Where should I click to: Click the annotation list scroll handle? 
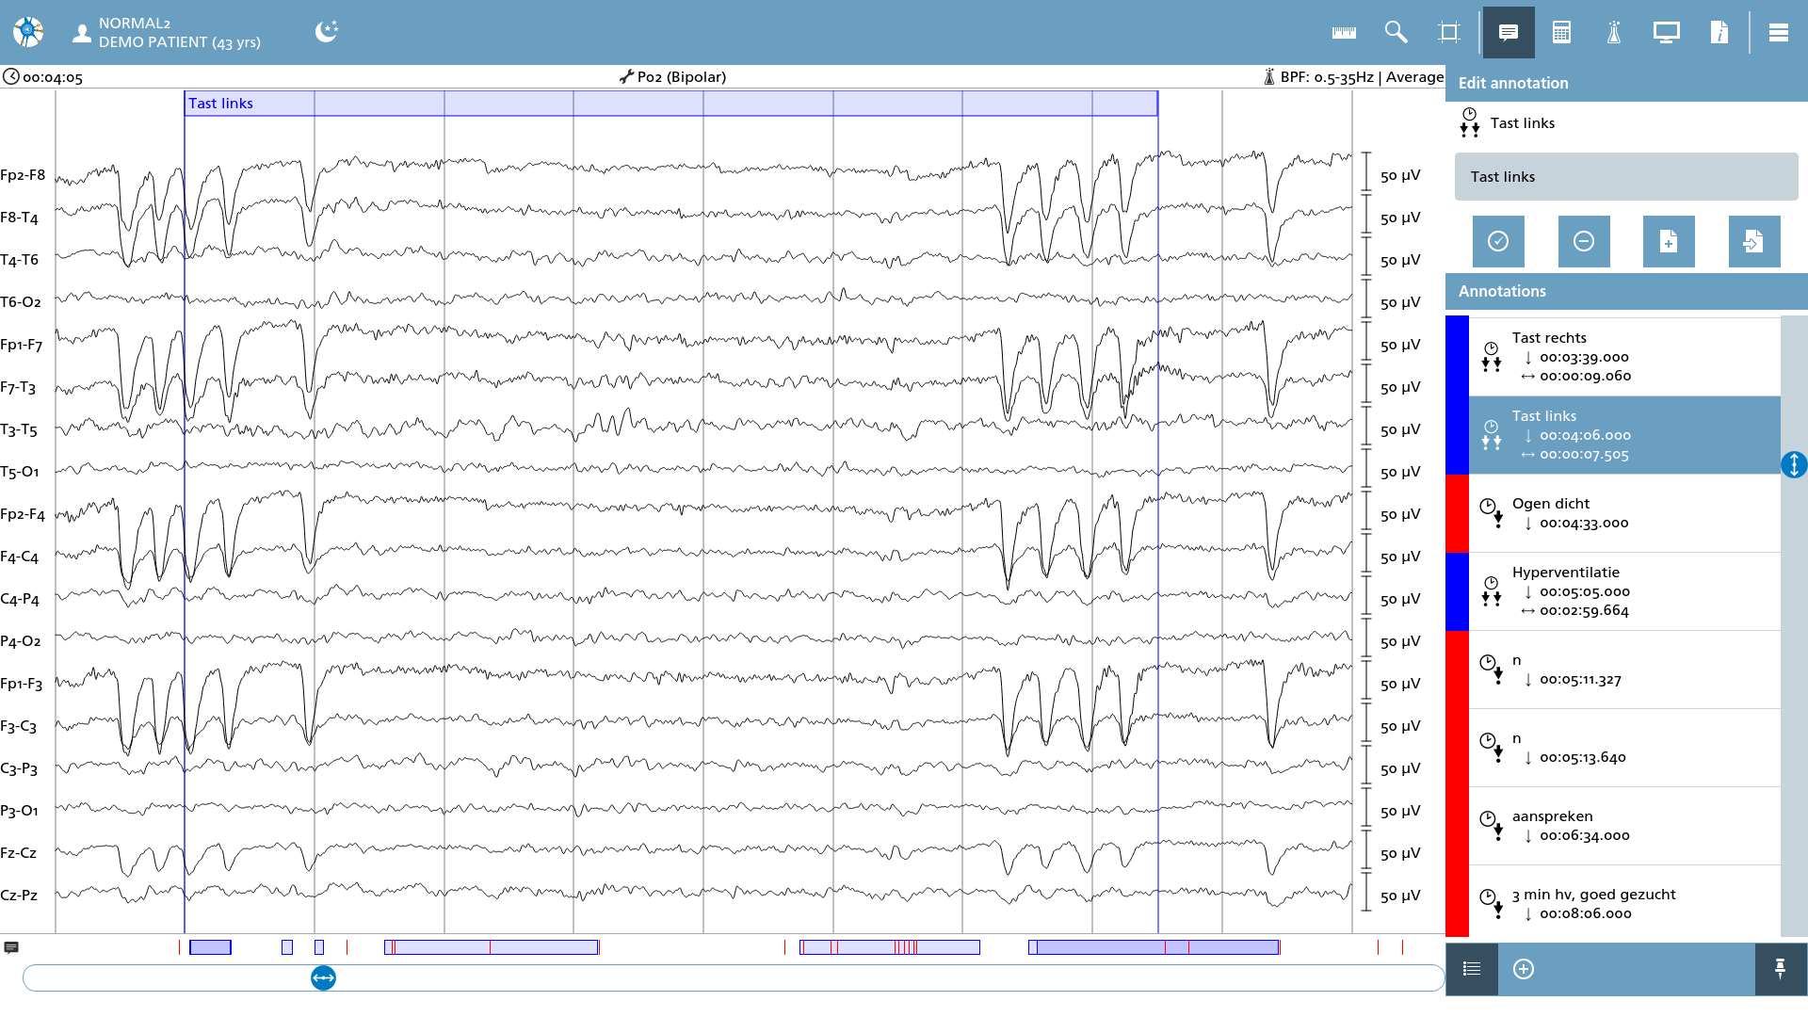coord(1794,465)
